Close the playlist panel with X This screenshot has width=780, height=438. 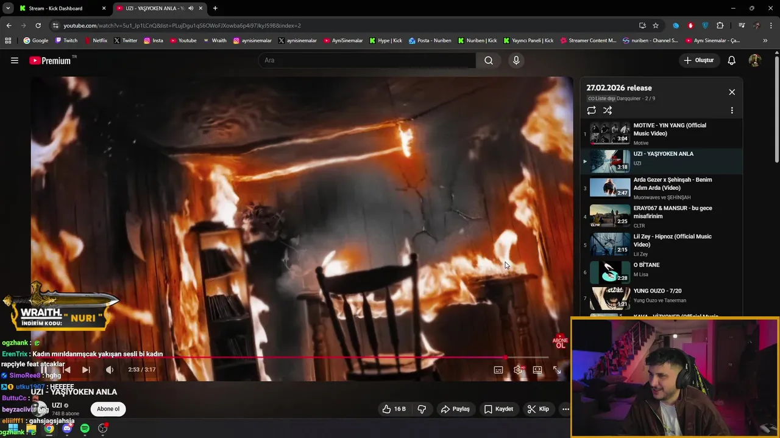pyautogui.click(x=732, y=92)
